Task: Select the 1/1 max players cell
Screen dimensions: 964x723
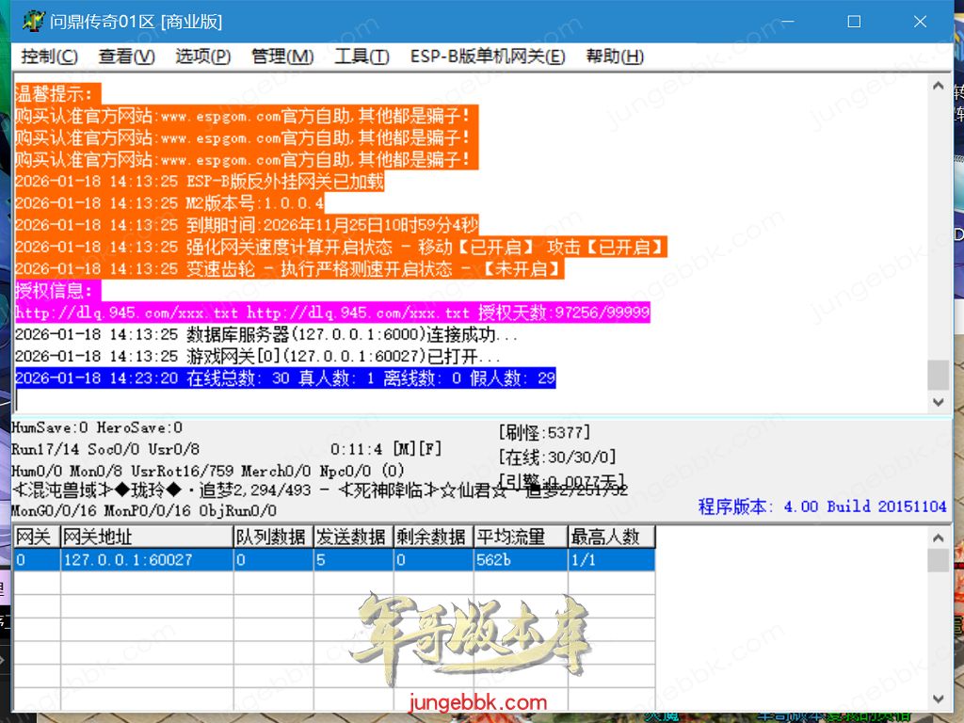Action: [612, 560]
